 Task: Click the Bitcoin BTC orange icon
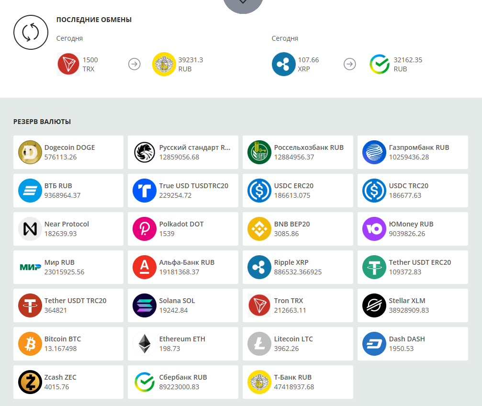30,344
